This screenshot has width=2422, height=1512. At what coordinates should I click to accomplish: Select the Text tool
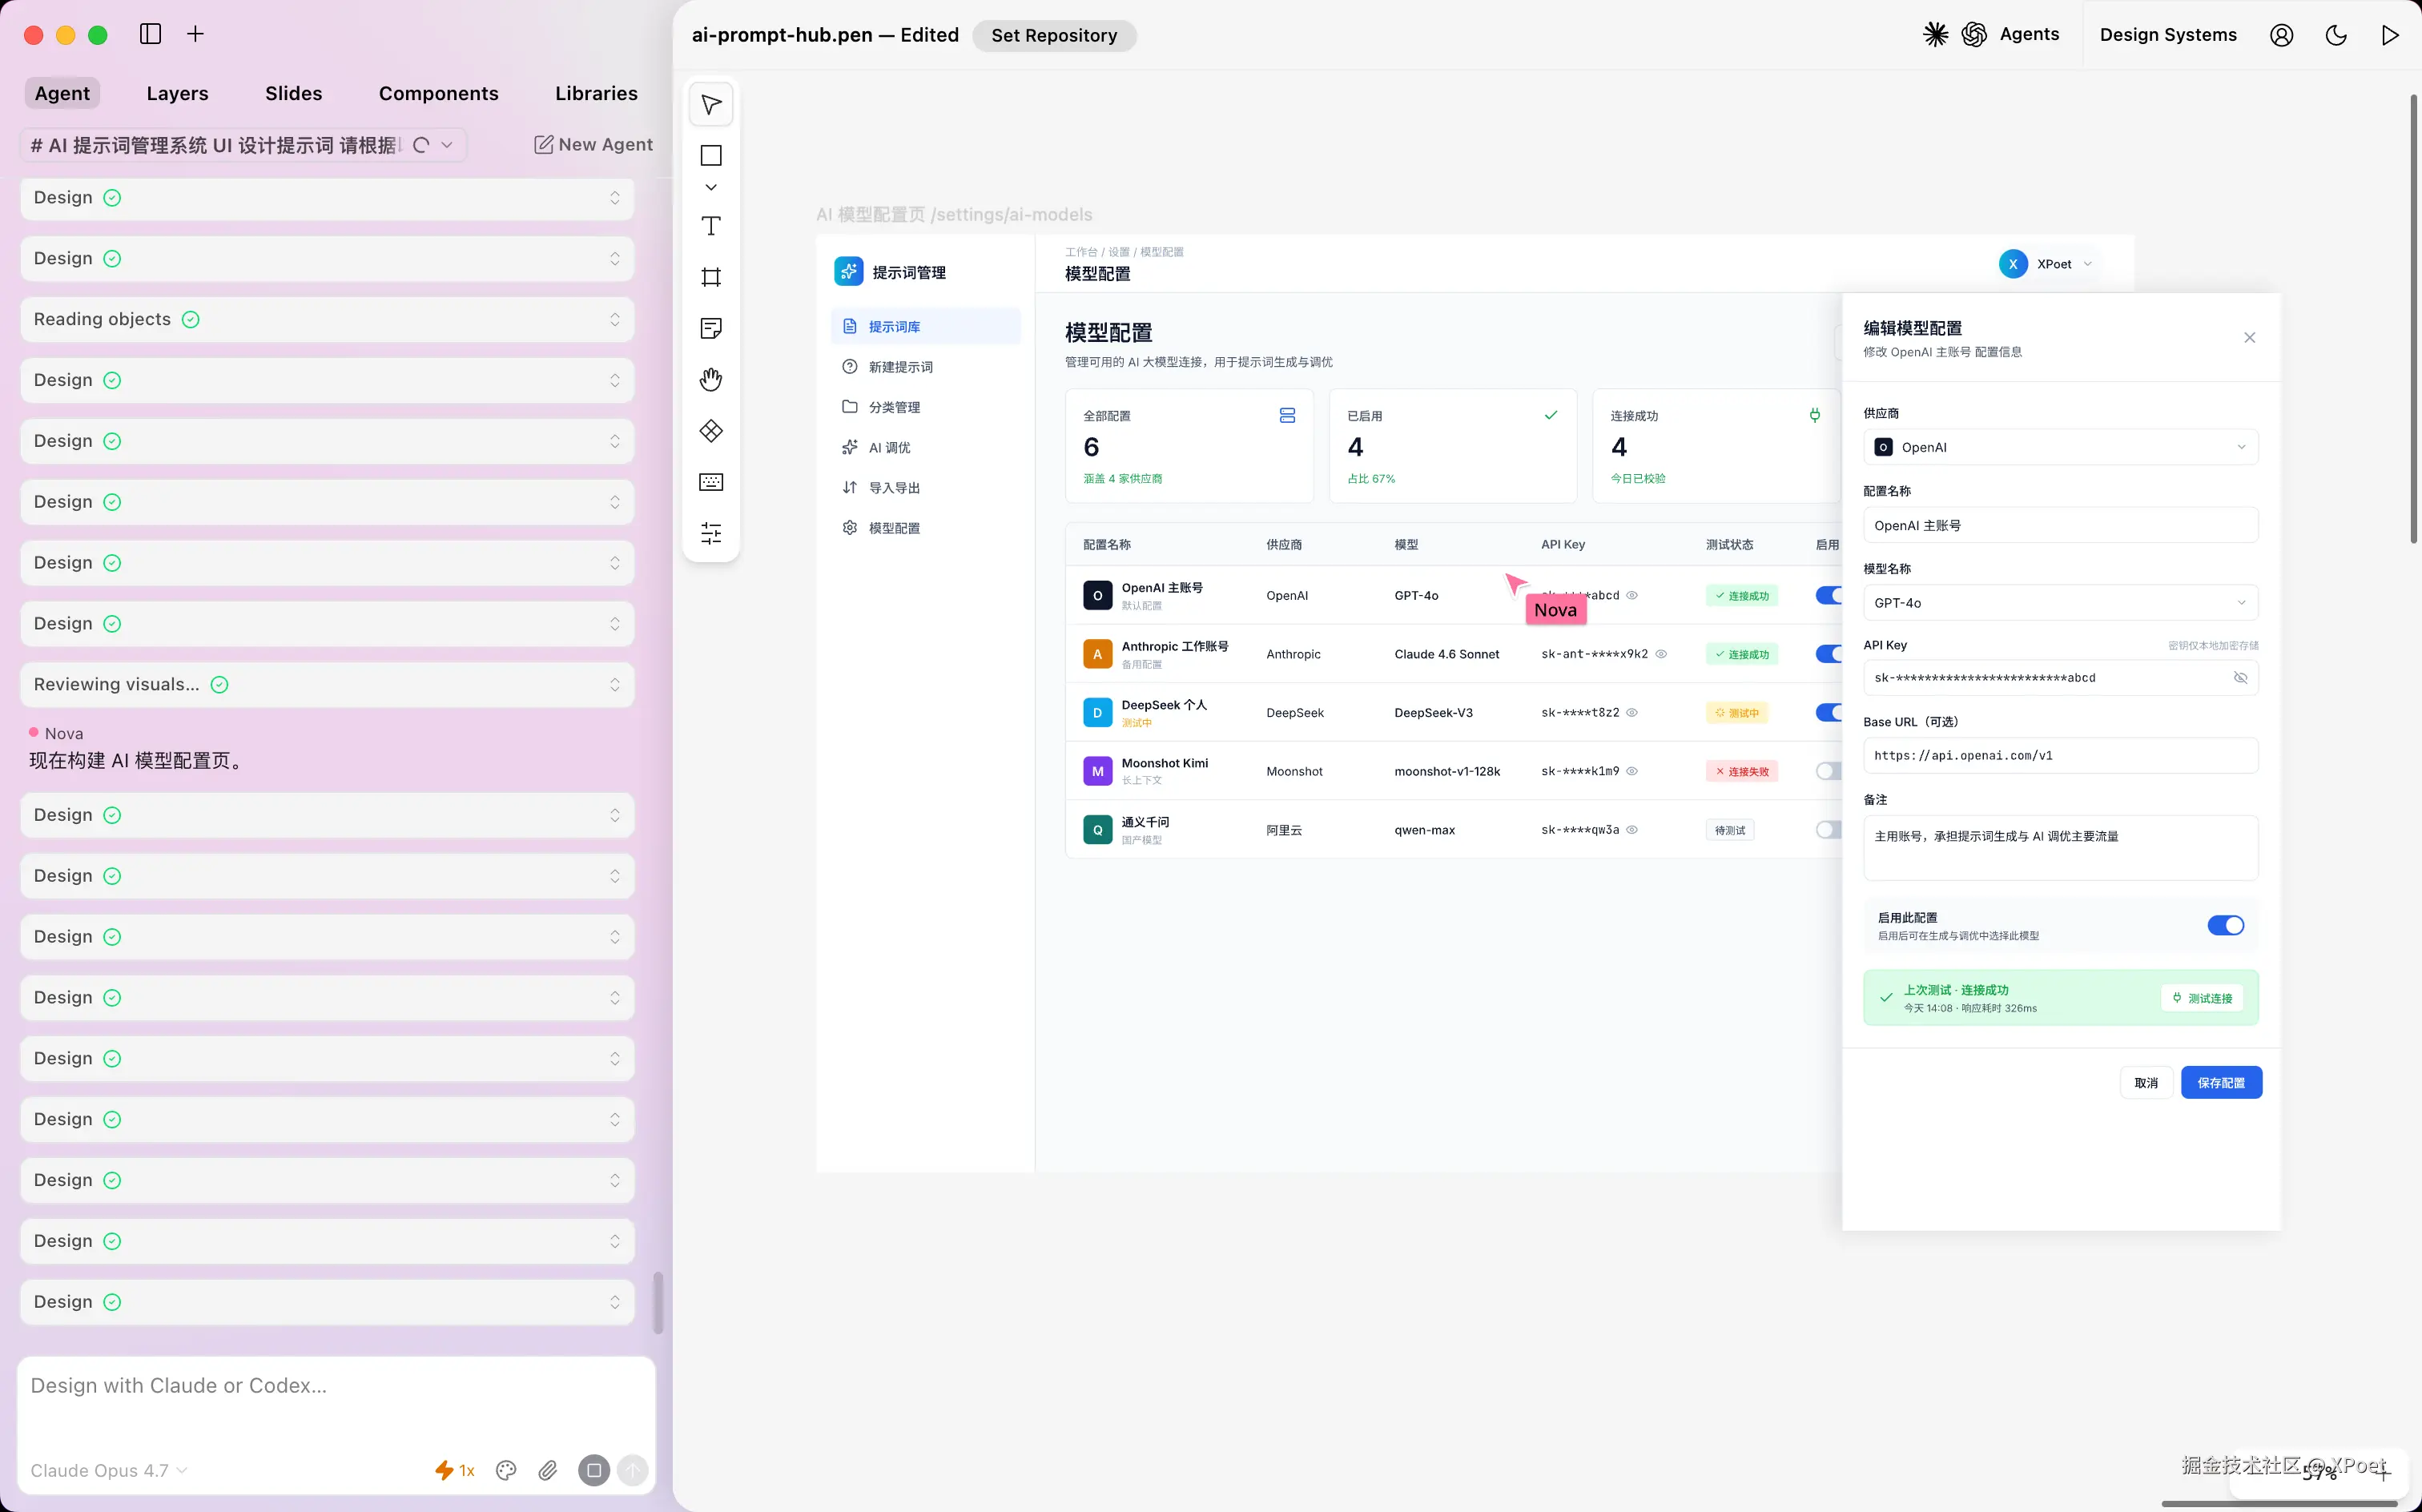point(711,226)
